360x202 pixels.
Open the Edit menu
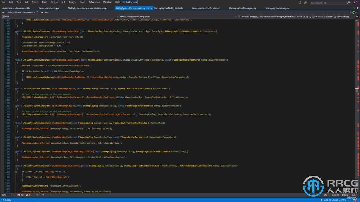pos(11,2)
